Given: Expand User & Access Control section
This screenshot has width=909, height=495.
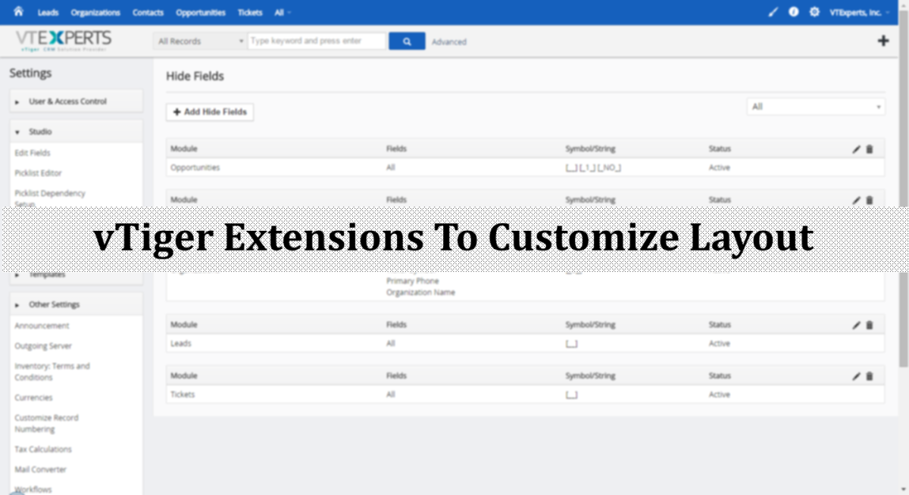Looking at the screenshot, I should [x=76, y=101].
